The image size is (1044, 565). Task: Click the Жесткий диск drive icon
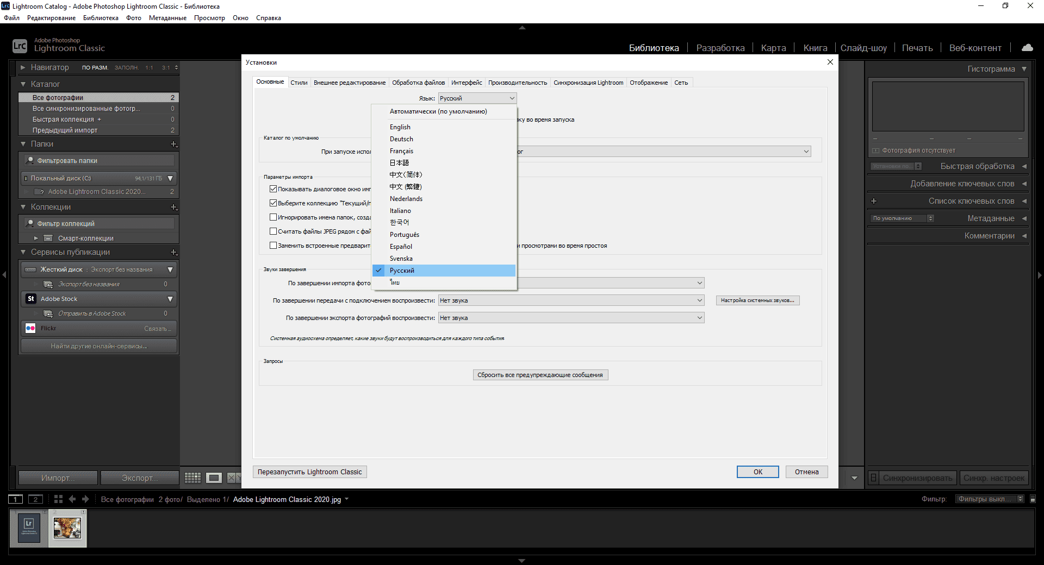(x=30, y=269)
